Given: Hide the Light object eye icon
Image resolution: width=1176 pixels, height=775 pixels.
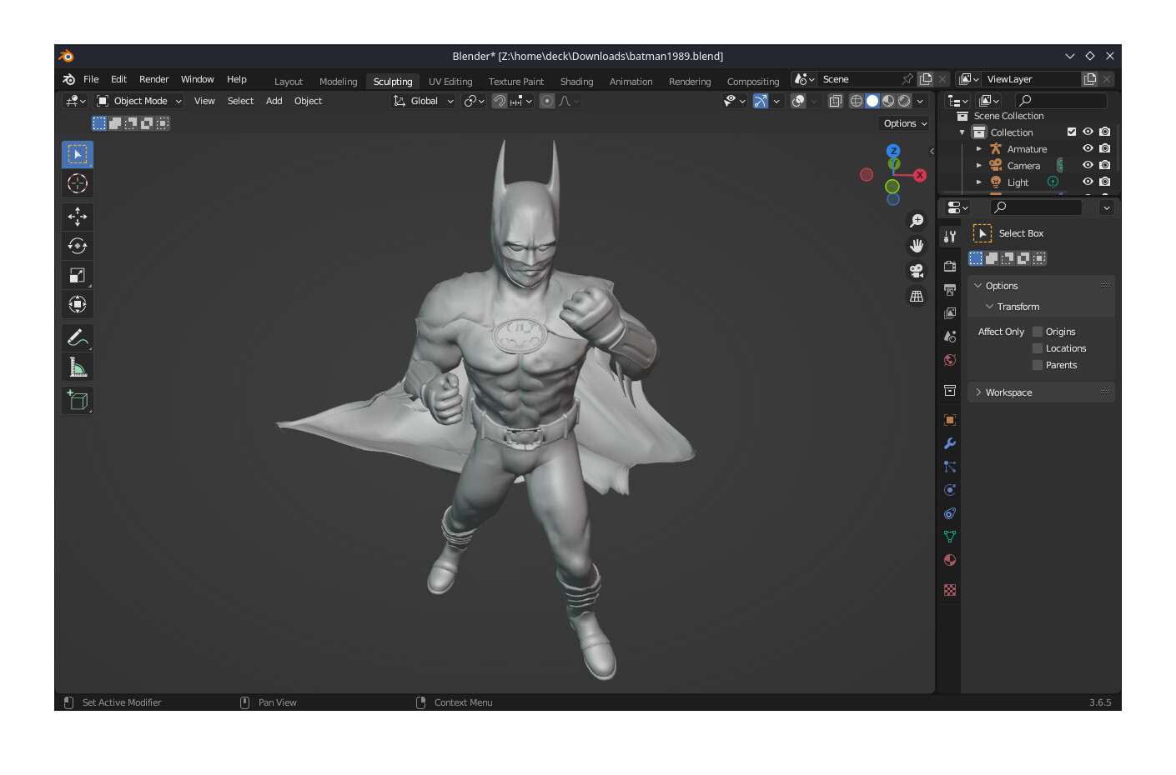Looking at the screenshot, I should [1088, 182].
